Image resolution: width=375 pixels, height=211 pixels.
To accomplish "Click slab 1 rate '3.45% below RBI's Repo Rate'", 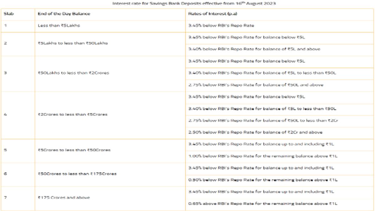I will pyautogui.click(x=221, y=26).
